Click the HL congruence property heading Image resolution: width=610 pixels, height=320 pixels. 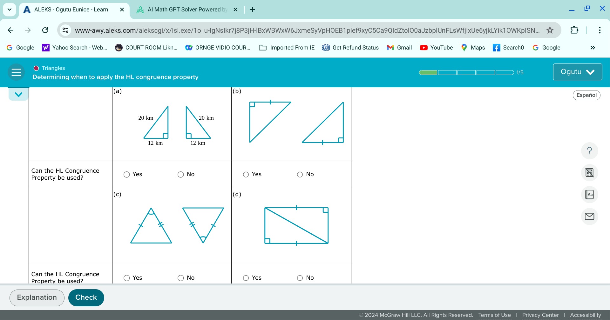click(x=115, y=77)
